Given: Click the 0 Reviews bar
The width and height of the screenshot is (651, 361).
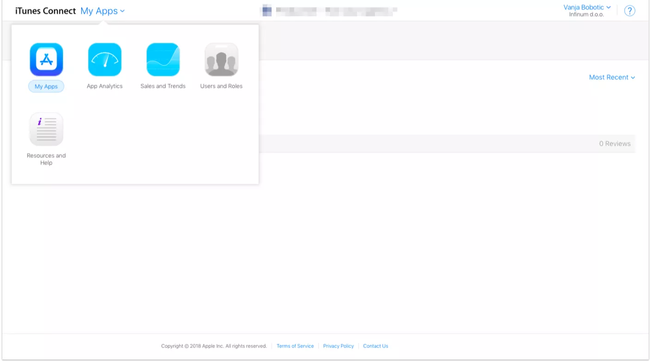Looking at the screenshot, I should 615,144.
